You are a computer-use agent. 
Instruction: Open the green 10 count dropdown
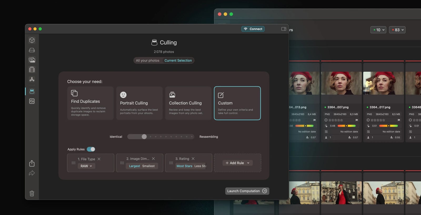378,30
